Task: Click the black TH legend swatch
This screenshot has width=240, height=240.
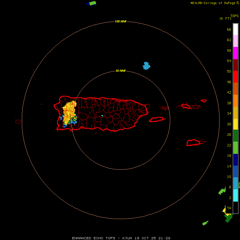Action: [x=235, y=207]
